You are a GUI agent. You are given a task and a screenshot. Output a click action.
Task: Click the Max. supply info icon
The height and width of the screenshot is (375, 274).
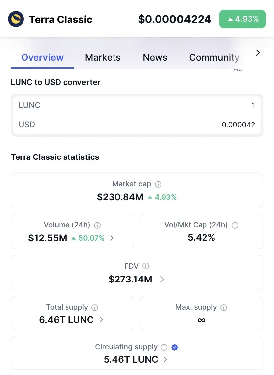click(x=224, y=308)
